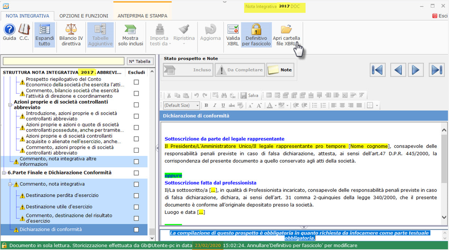This screenshot has width=449, height=250.
Task: Check Escludi for 6.Parte Finale e Dichiarazione
Action: click(136, 173)
